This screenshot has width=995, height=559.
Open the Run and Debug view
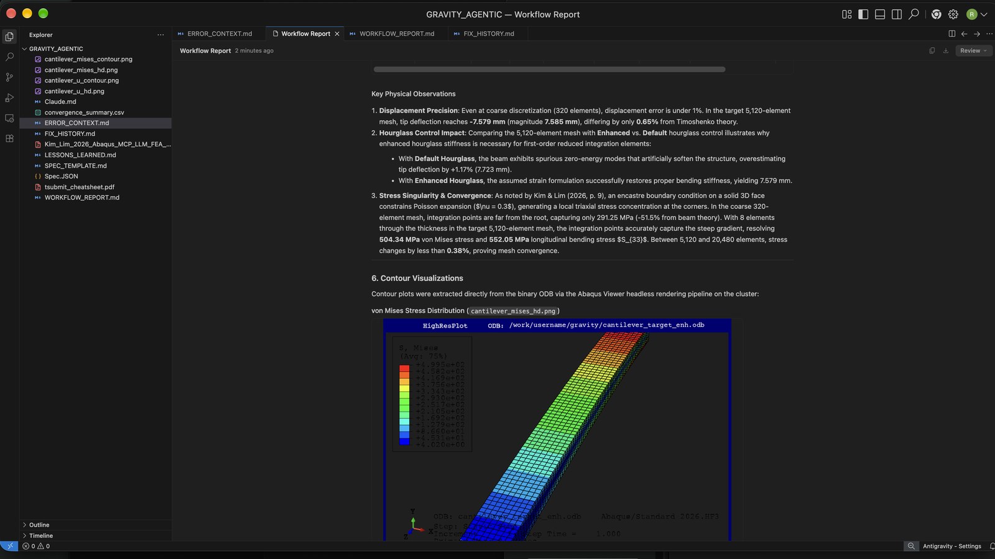(9, 98)
